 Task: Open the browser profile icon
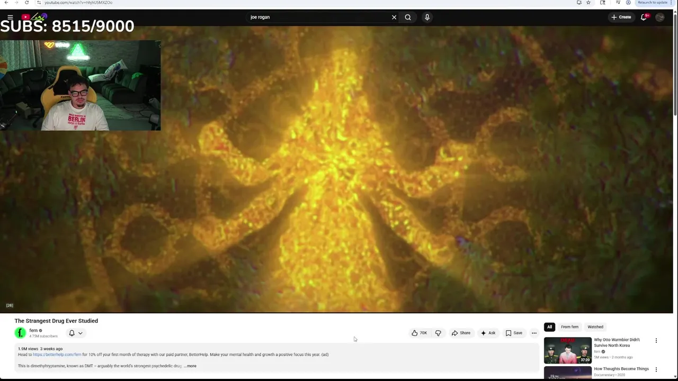[x=628, y=3]
